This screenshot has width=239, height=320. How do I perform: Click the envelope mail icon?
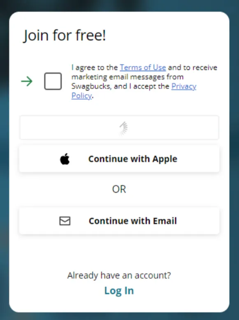click(65, 221)
